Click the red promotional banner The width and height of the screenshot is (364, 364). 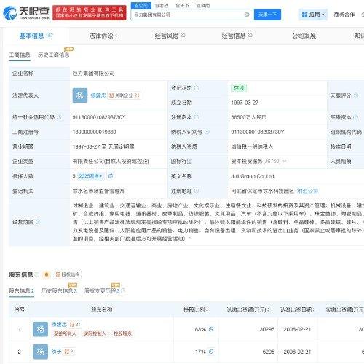click(x=90, y=12)
